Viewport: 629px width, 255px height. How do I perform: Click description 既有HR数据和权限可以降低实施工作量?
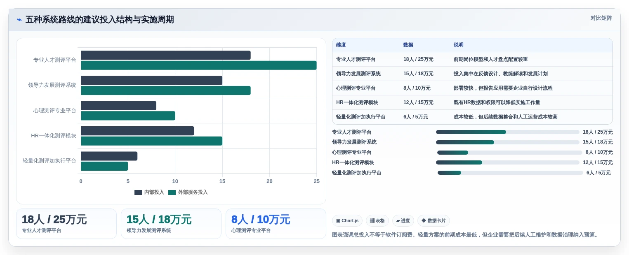pyautogui.click(x=497, y=102)
